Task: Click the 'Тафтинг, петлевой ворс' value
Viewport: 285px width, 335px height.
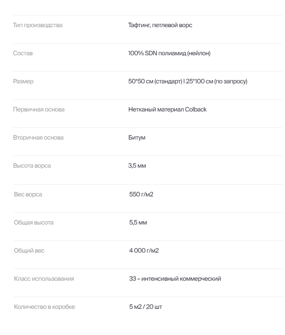Action: click(x=158, y=25)
